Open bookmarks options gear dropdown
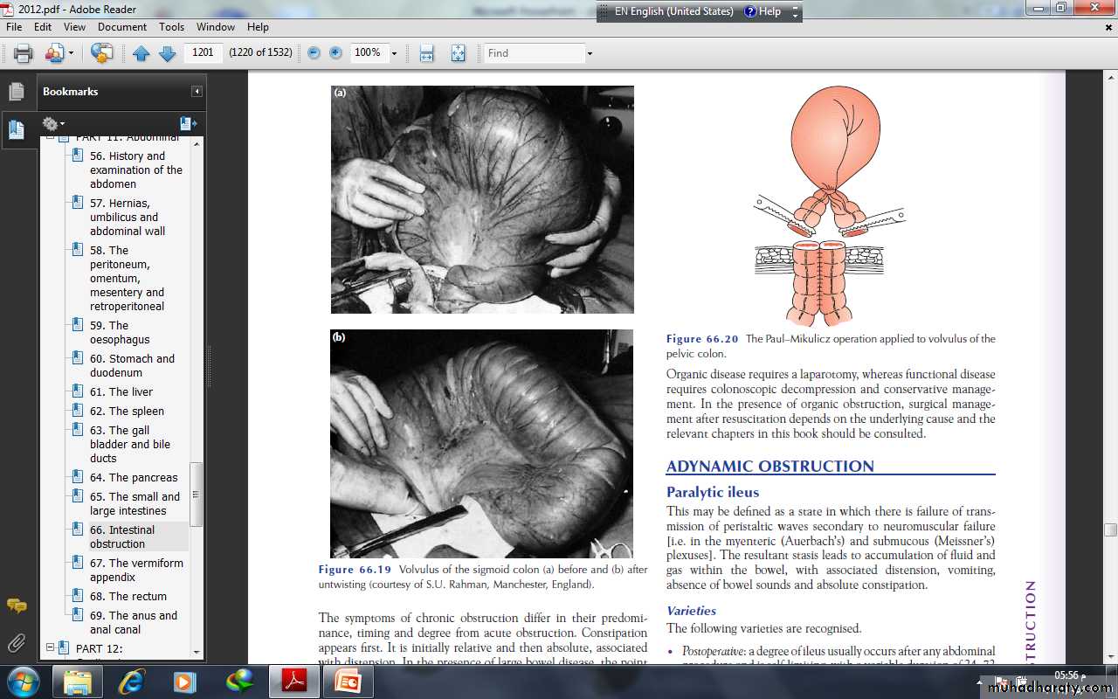This screenshot has width=1118, height=699. (x=53, y=124)
